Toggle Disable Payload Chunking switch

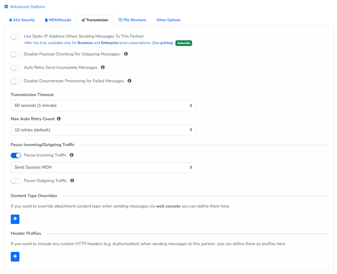coord(16,54)
